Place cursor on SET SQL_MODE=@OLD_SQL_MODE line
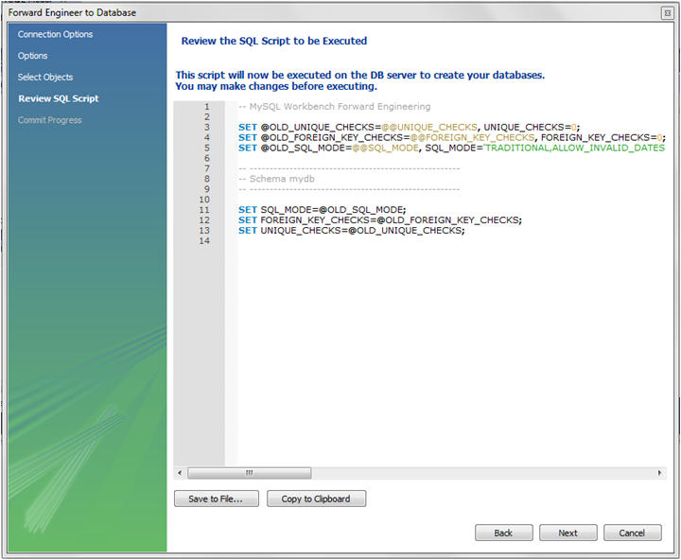This screenshot has width=681, height=560. point(322,209)
